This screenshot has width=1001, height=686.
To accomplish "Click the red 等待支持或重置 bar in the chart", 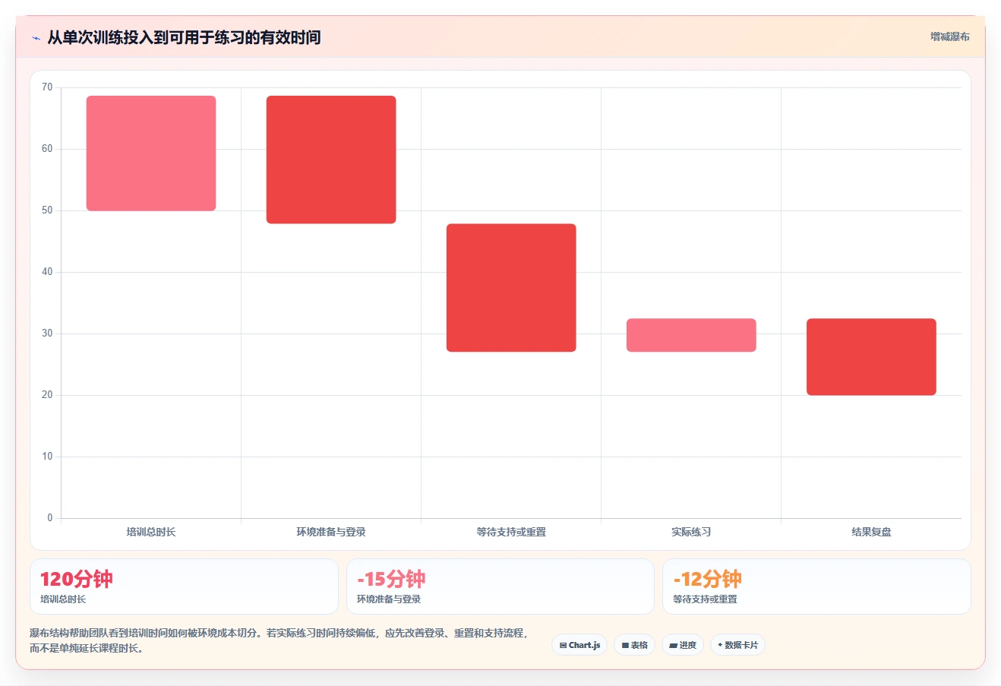I will pyautogui.click(x=511, y=288).
